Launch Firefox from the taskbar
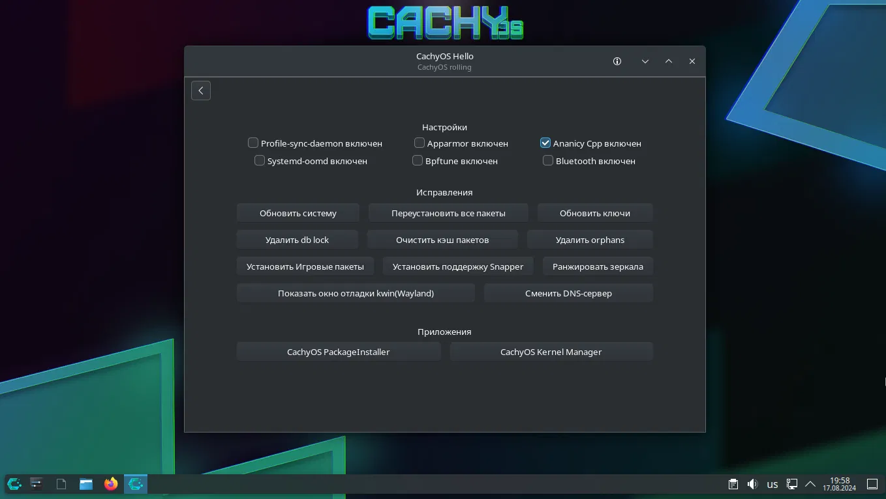886x499 pixels. pos(111,484)
